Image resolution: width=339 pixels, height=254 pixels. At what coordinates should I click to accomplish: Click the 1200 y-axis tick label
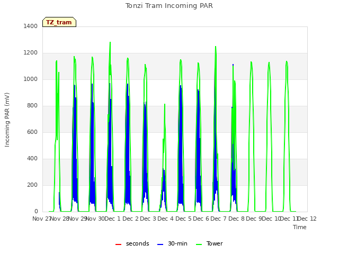(31, 53)
